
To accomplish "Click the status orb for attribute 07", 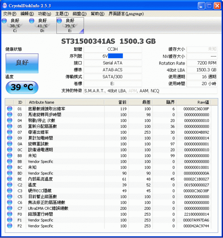I will 10,132.
